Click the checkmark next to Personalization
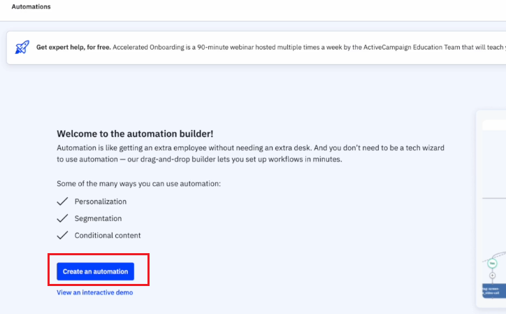Viewport: 506px width, 314px height. point(62,201)
